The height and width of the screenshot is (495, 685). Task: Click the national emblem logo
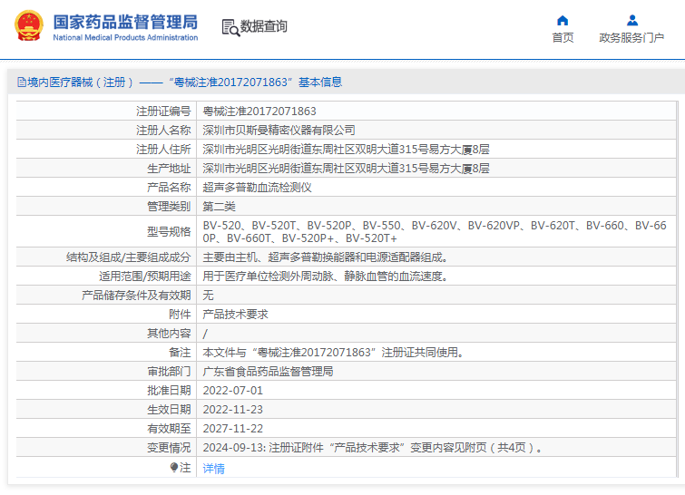[x=29, y=25]
